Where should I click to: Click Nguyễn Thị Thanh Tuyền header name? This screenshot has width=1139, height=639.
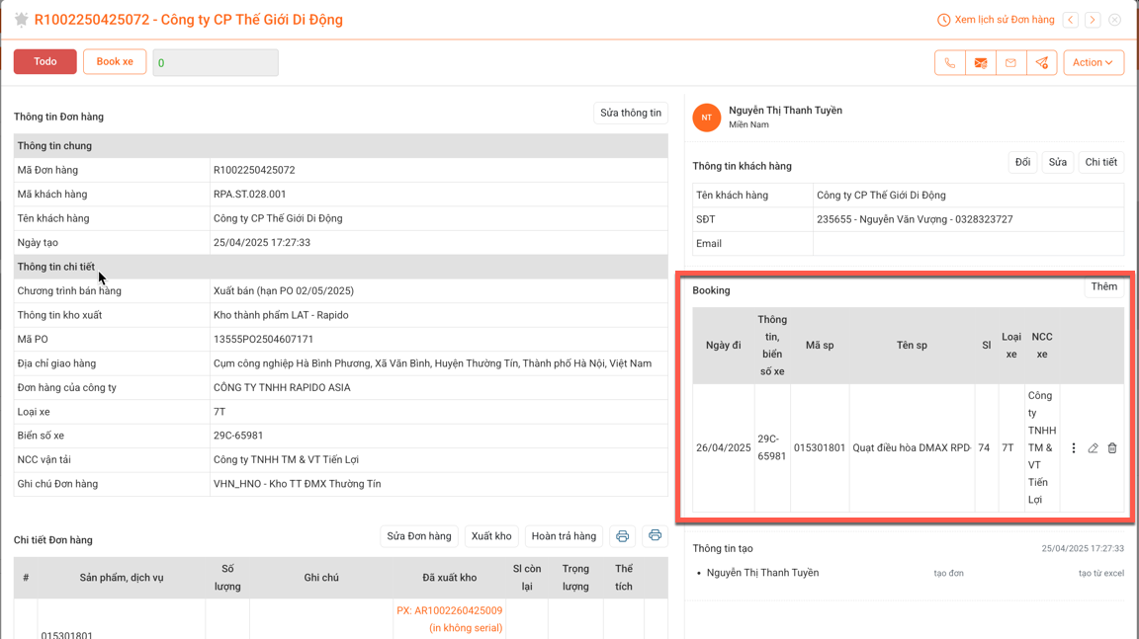click(x=785, y=111)
